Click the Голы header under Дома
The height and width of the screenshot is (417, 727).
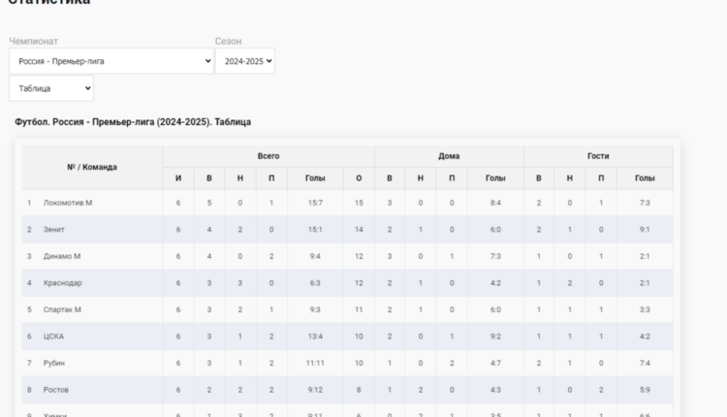point(495,178)
